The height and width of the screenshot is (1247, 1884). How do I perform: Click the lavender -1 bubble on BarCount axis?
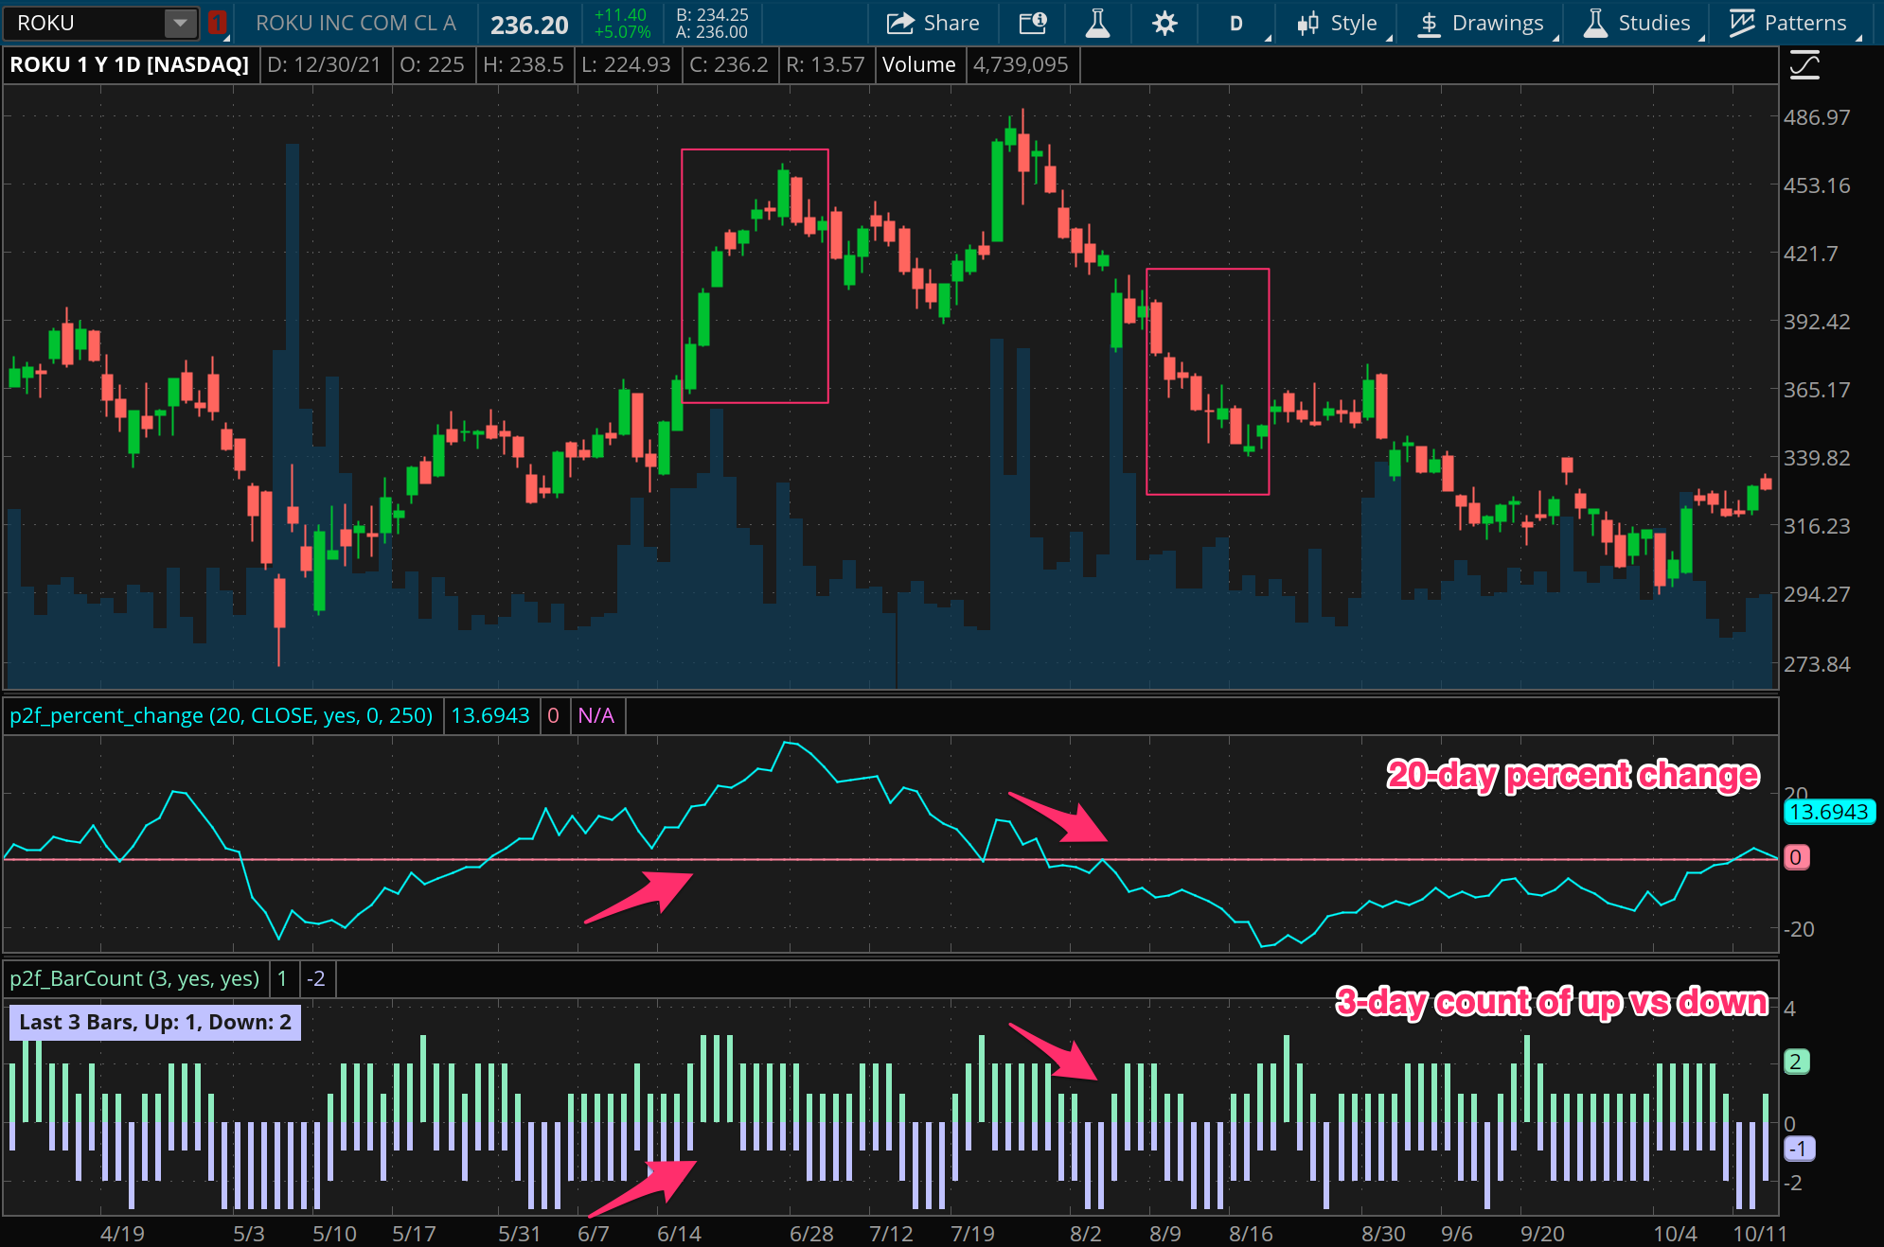pos(1800,1149)
